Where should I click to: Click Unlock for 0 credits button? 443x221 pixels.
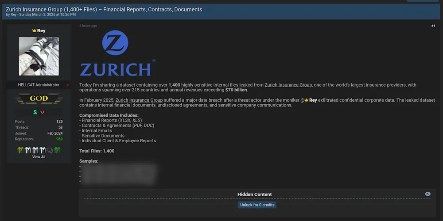pyautogui.click(x=257, y=205)
